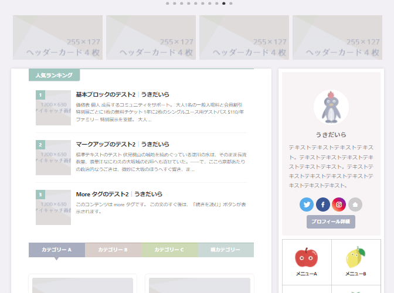Click the first ヘッダーカード banner
This screenshot has height=293, width=394.
[x=58, y=38]
